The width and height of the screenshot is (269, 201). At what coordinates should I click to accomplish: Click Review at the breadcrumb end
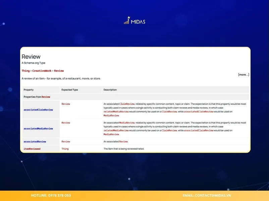point(59,71)
